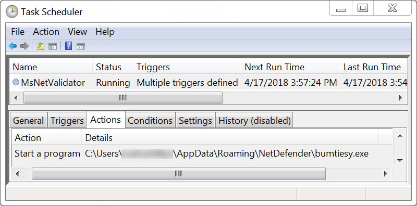Open the Action menu
This screenshot has width=417, height=206.
[x=46, y=32]
